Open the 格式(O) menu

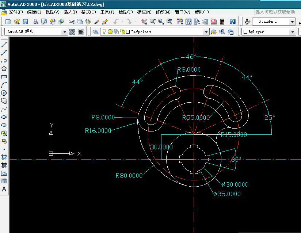coord(88,12)
